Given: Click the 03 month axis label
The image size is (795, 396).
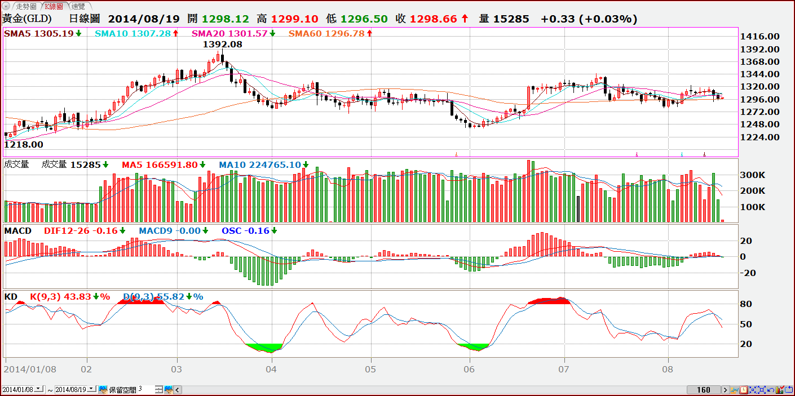Looking at the screenshot, I should click(177, 370).
